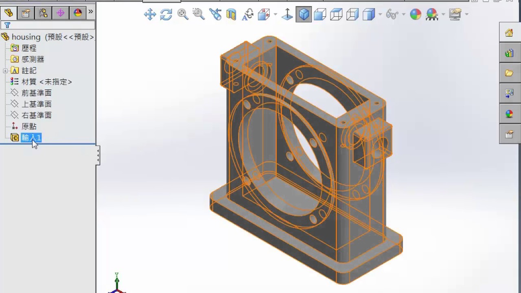521x293 pixels.
Task: Open the View Settings monitor icon
Action: pyautogui.click(x=455, y=15)
